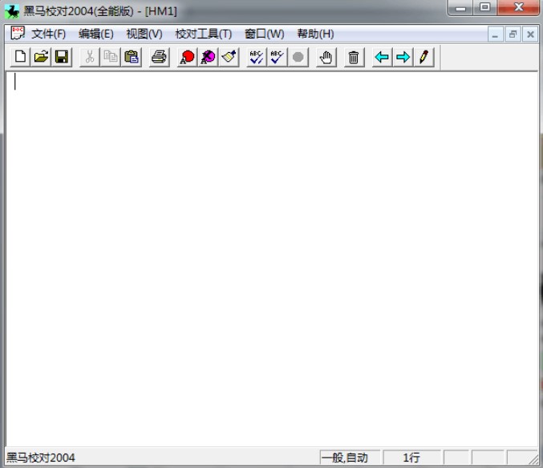The image size is (543, 468).
Task: Expand the 视图(V) menu
Action: coord(144,34)
